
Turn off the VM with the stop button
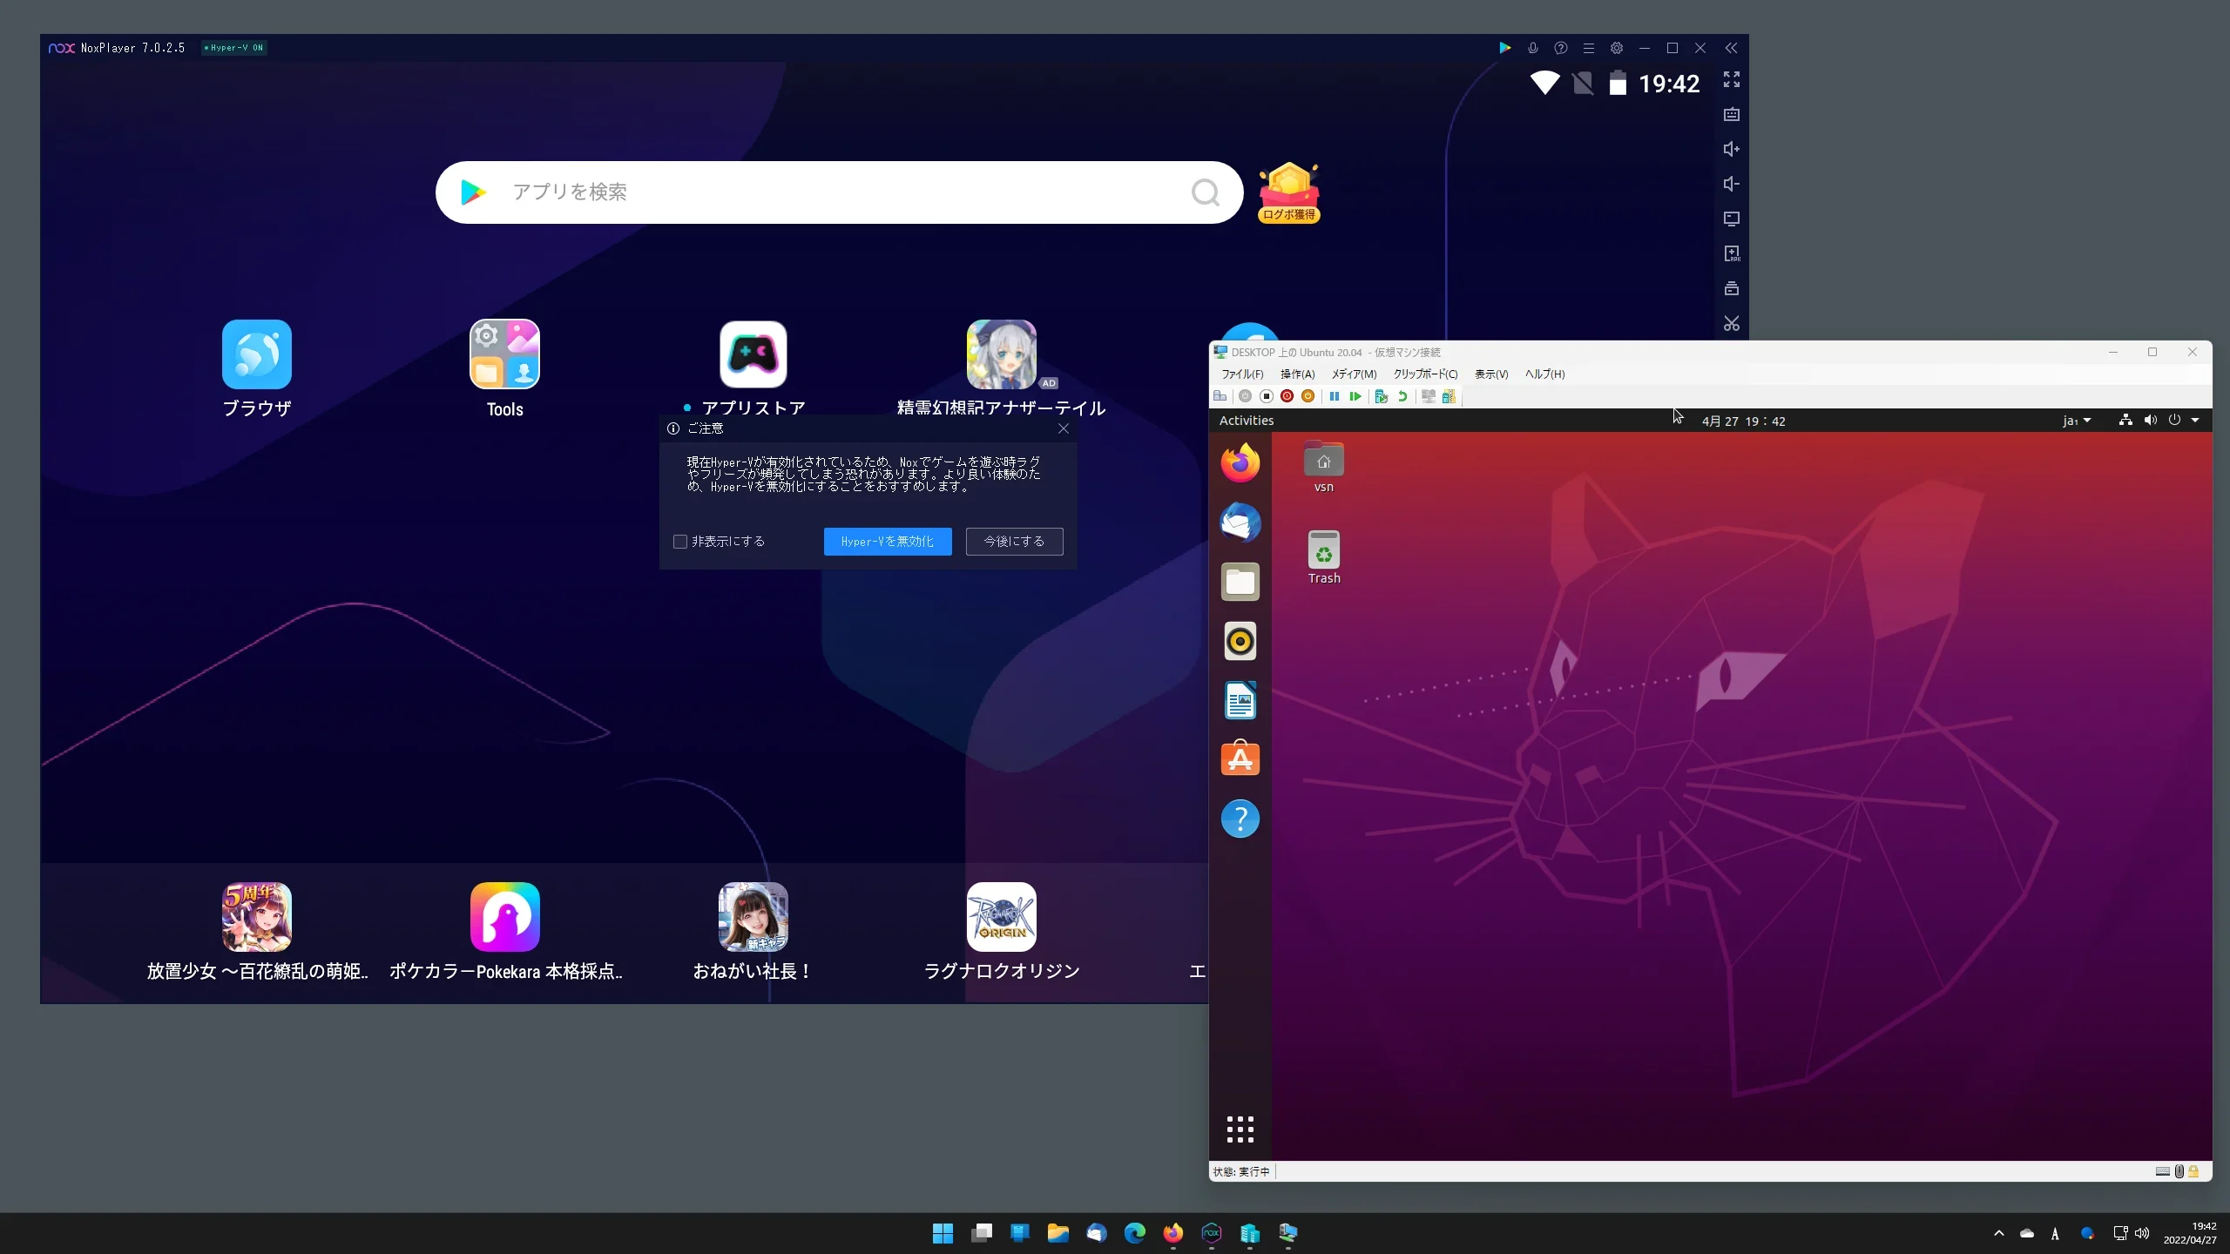(x=1267, y=397)
